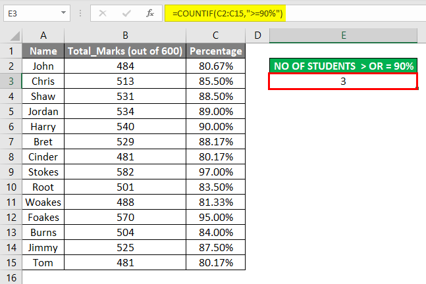
Task: Click the Percentage header cell
Action: click(x=216, y=51)
